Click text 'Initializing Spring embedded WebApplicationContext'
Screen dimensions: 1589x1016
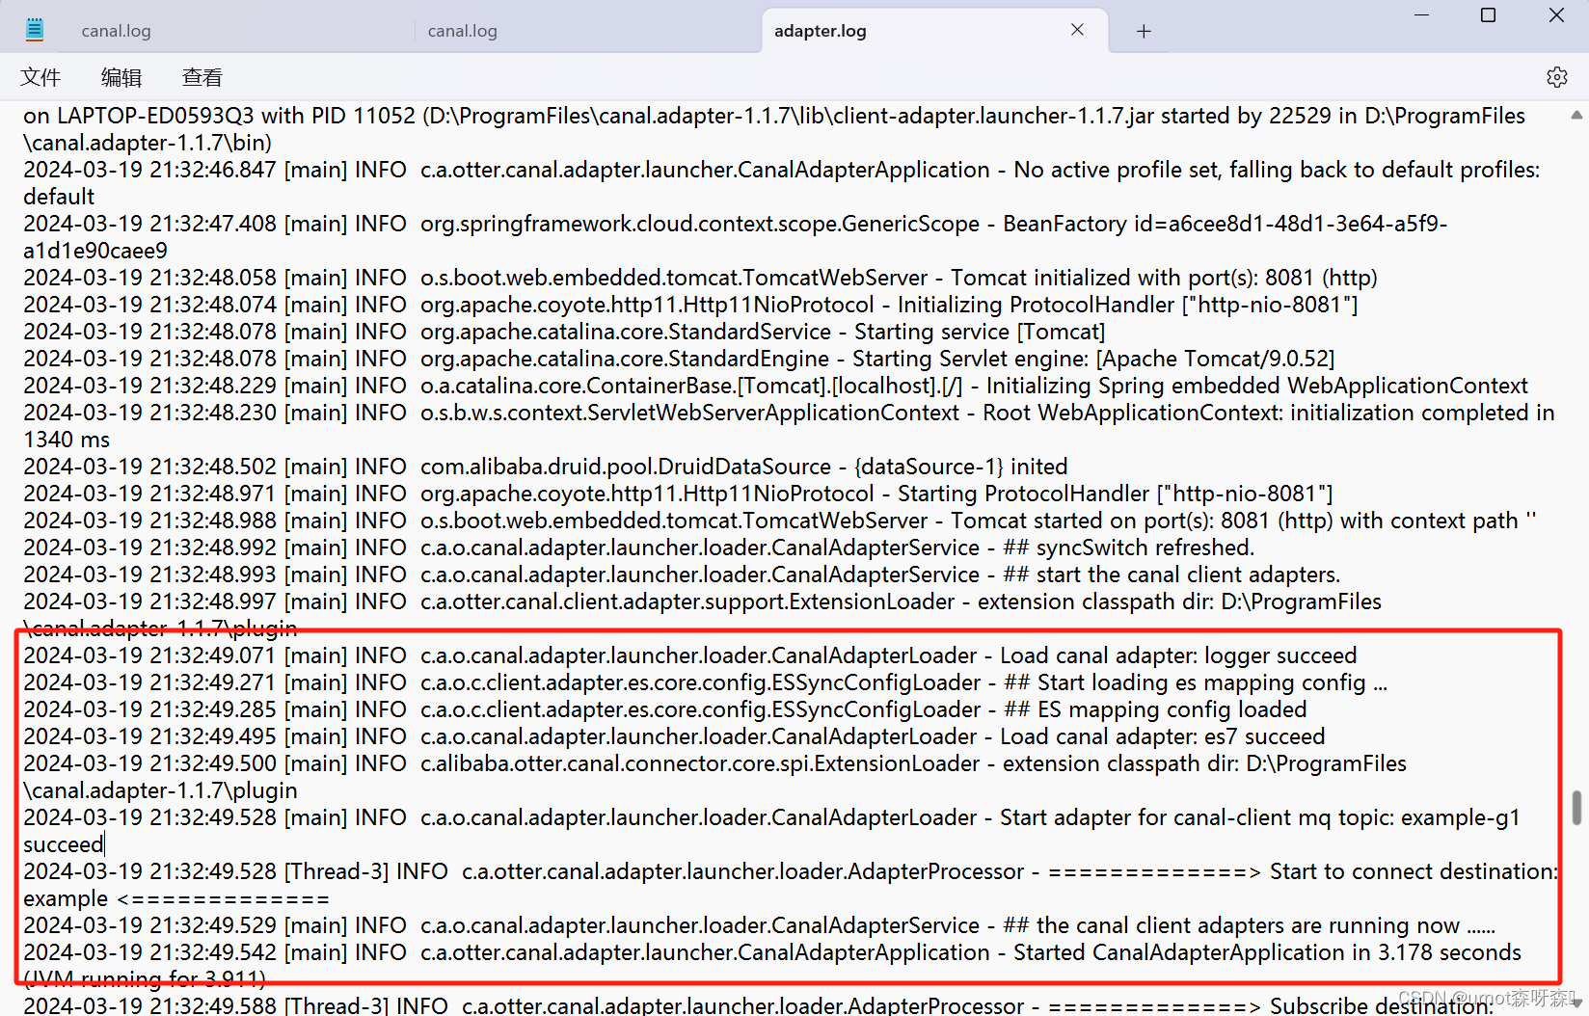tap(1257, 386)
